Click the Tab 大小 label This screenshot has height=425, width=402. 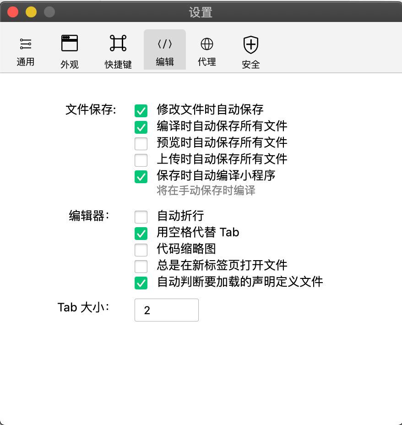click(83, 307)
